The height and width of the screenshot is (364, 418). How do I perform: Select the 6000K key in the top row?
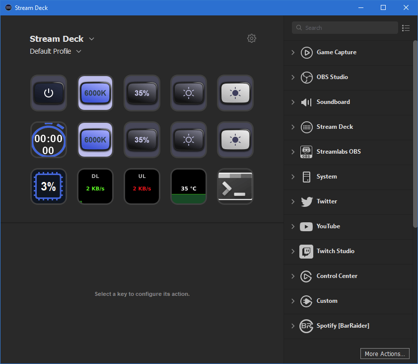(95, 93)
